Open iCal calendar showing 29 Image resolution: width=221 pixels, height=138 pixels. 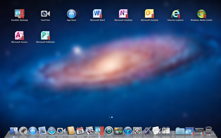click(x=80, y=131)
